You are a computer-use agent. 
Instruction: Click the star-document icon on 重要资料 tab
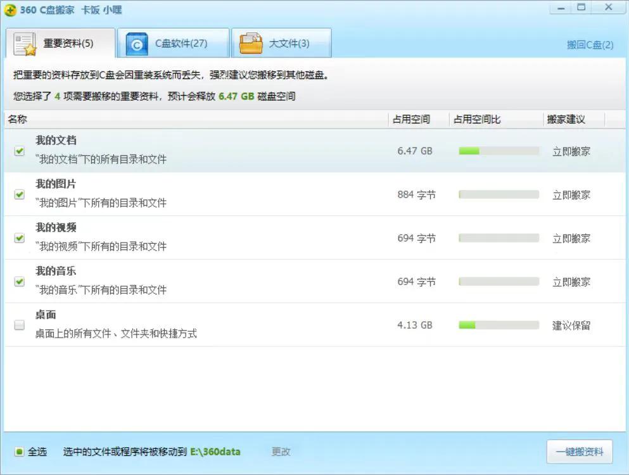point(25,42)
